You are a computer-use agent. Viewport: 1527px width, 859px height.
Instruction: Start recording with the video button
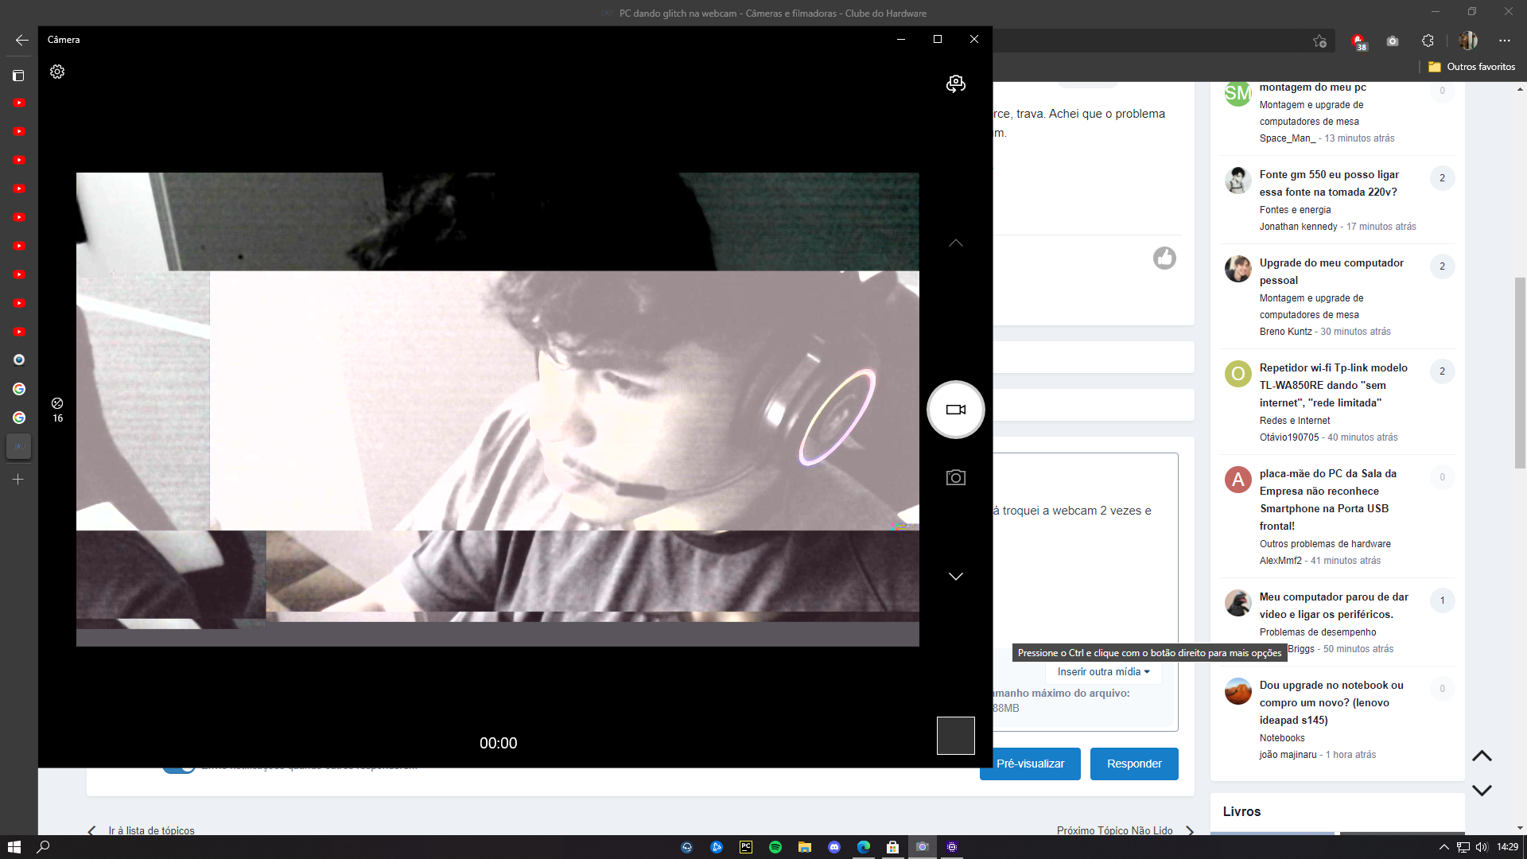coord(955,410)
